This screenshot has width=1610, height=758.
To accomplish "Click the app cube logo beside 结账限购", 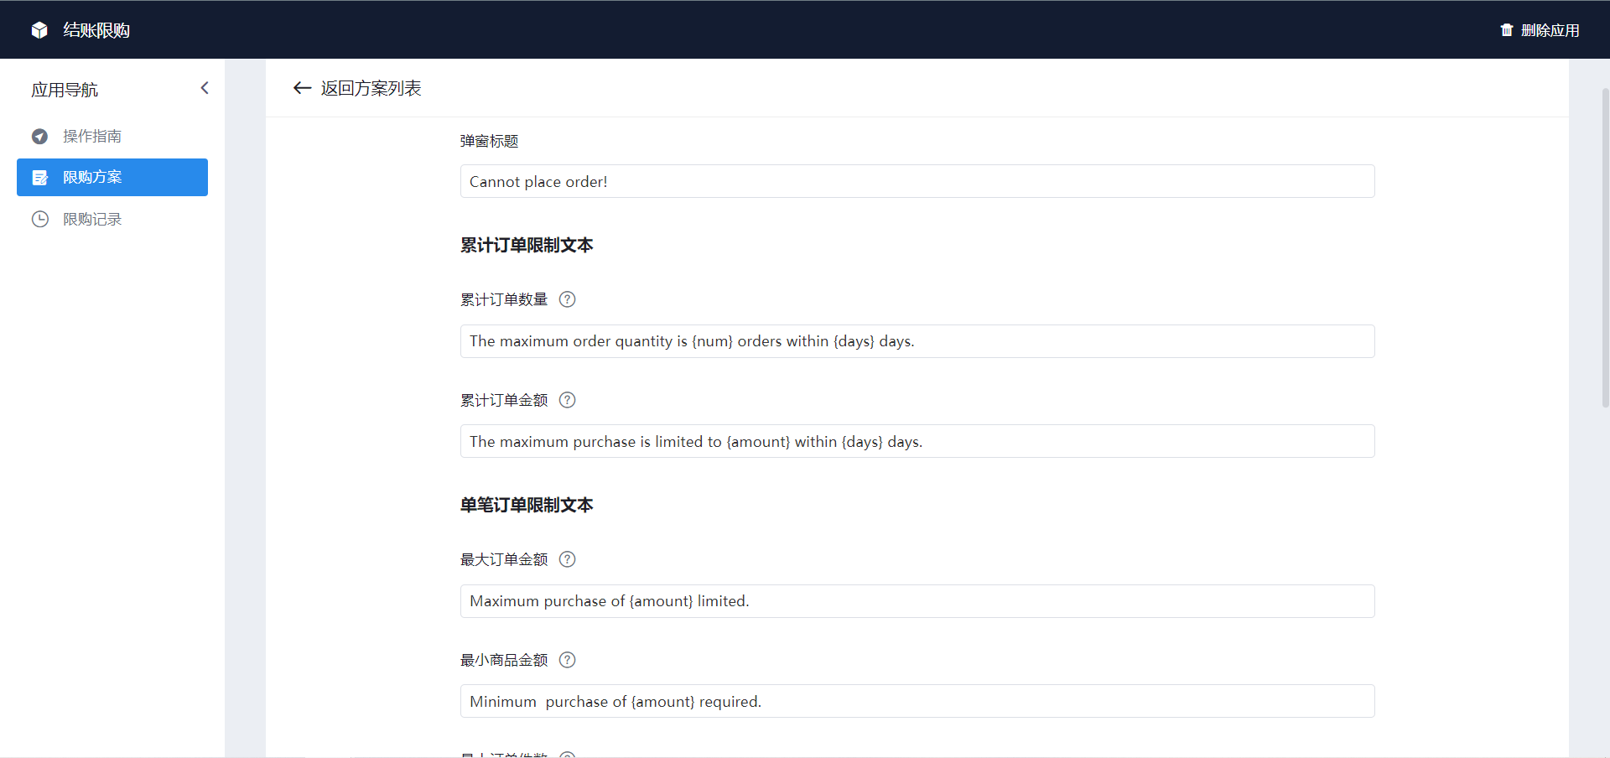I will coord(39,29).
